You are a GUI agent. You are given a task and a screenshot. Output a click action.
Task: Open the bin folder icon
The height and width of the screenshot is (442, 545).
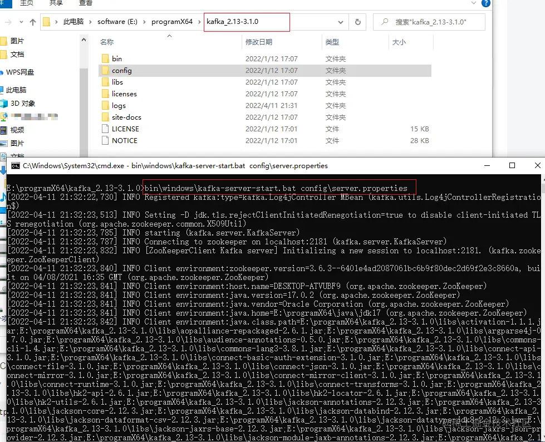(x=105, y=58)
